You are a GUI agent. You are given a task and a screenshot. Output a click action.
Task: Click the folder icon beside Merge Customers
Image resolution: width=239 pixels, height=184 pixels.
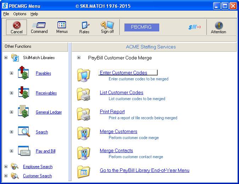pos(84,133)
